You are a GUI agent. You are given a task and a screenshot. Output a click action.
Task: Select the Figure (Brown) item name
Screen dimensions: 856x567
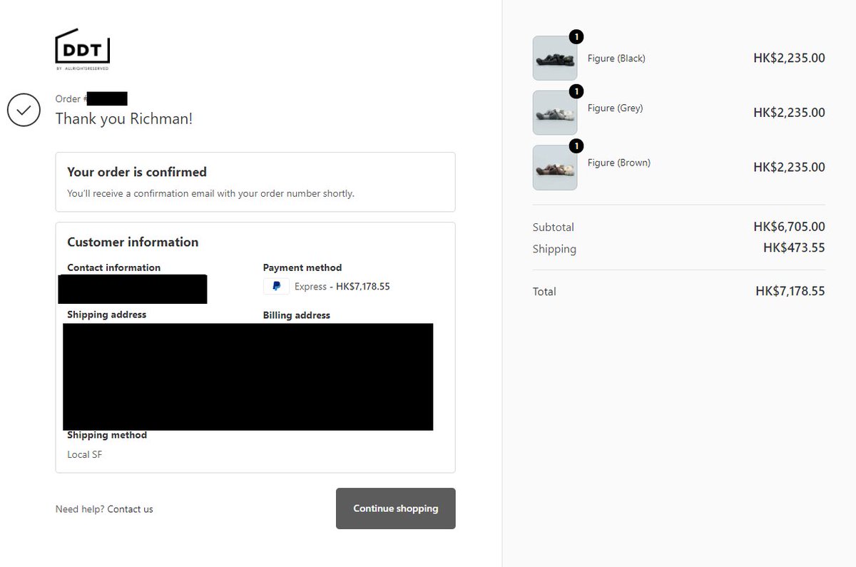click(619, 163)
